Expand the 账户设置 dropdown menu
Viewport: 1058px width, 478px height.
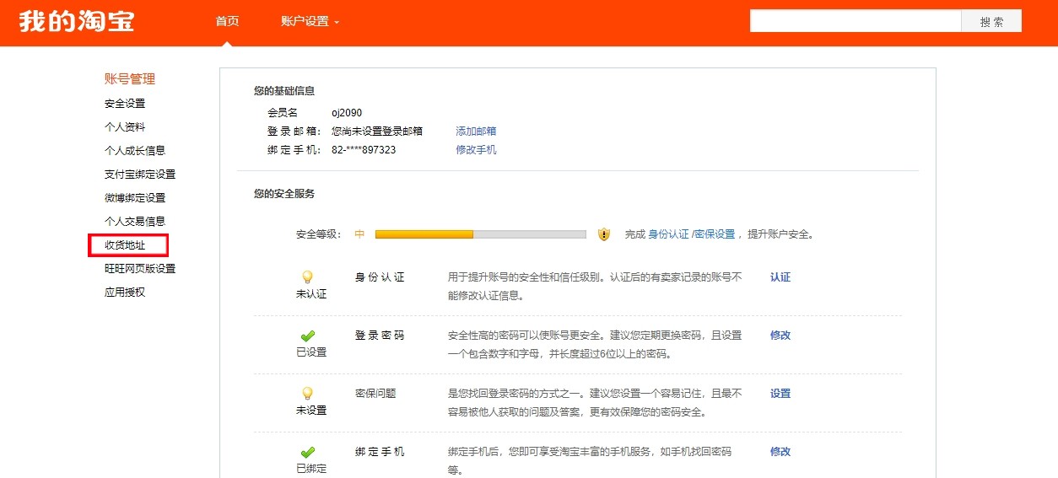[310, 21]
